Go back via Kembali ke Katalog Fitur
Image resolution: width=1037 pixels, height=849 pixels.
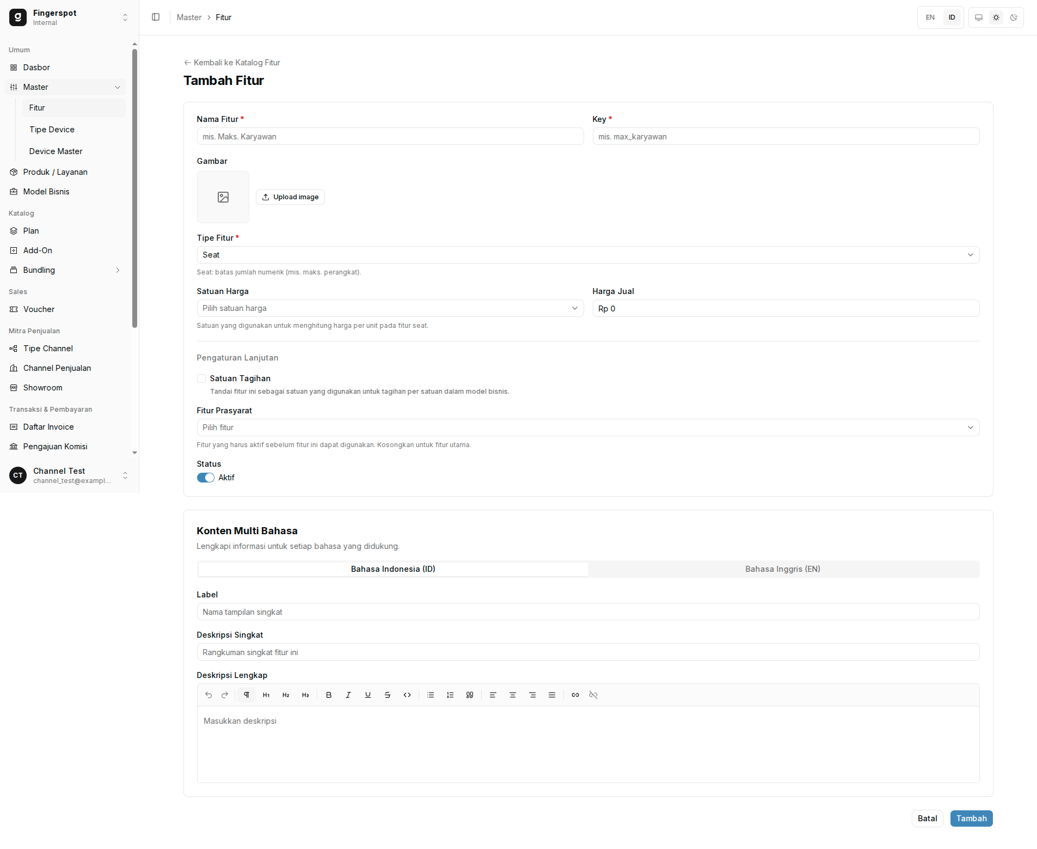[x=232, y=63]
